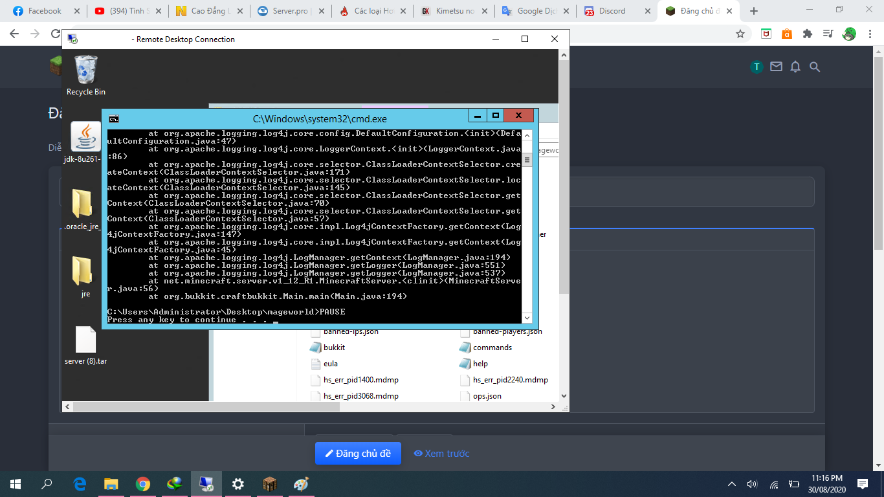Click the cmd.exe scroll-down arrow
Screen dimensions: 884x497
(527, 318)
